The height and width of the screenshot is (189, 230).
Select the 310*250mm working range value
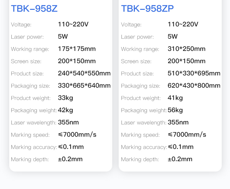point(186,49)
